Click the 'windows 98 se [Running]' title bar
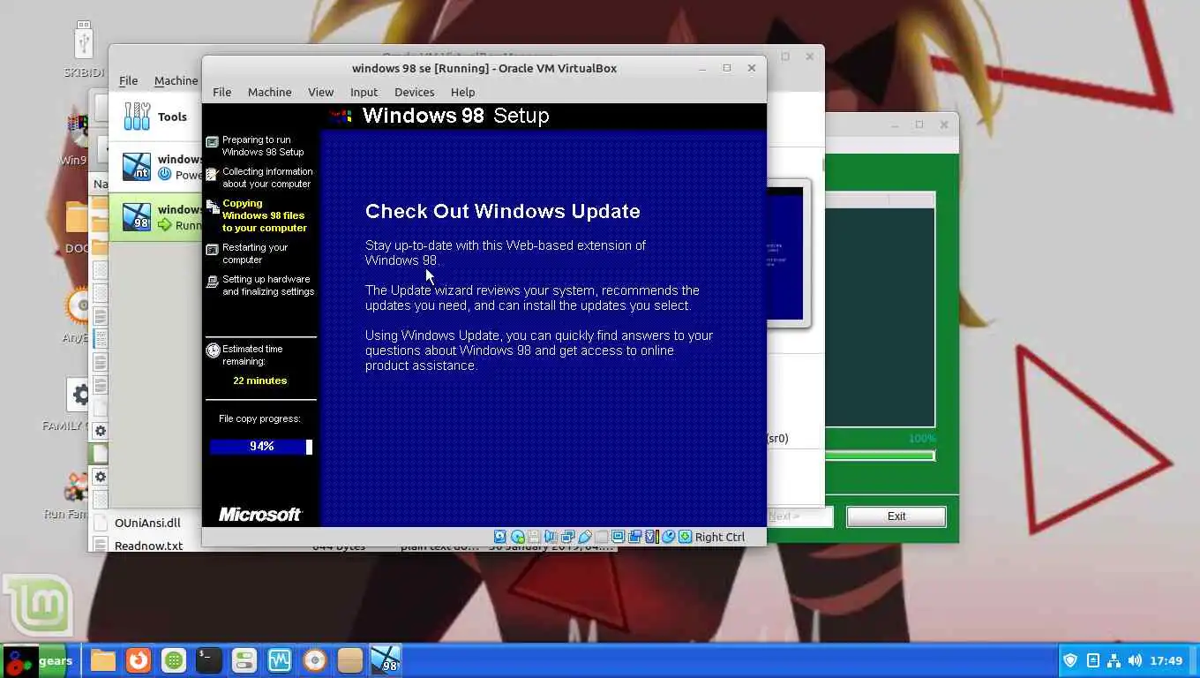 tap(484, 68)
